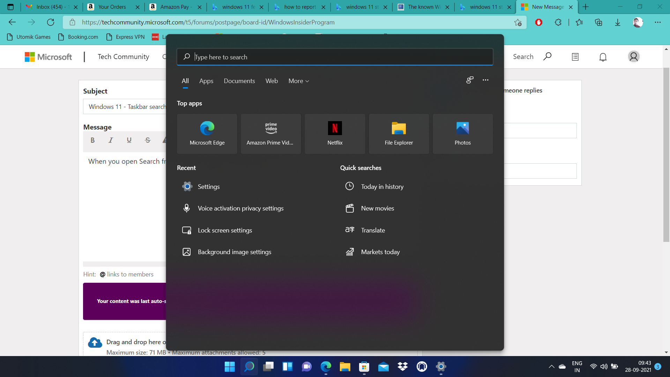Open the Express VPN bookmark
Viewport: 670px width, 377px height.
pyautogui.click(x=125, y=37)
